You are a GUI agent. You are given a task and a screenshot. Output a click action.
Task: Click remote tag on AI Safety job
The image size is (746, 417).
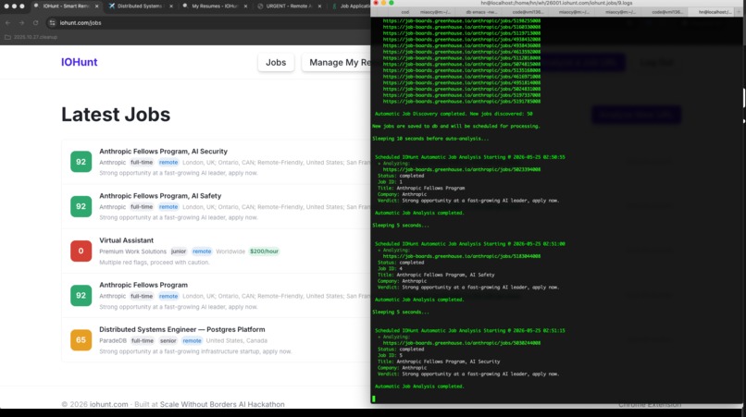point(168,207)
